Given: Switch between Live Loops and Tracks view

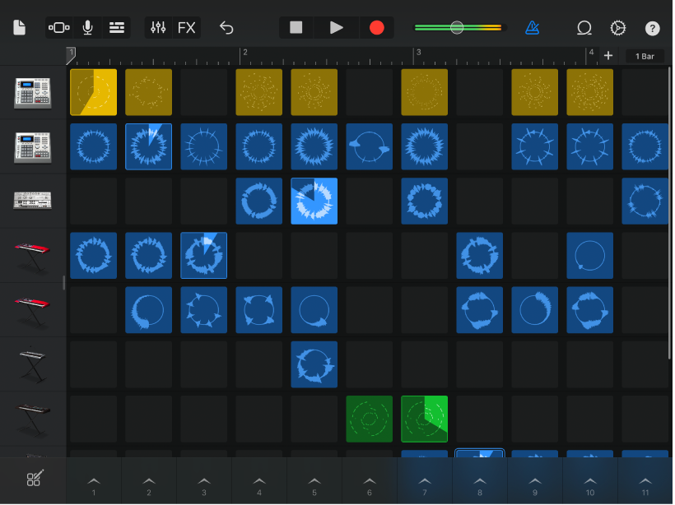Looking at the screenshot, I should pos(58,27).
